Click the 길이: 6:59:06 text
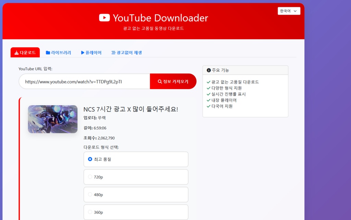Viewport: 351px width, 220px height. tap(95, 128)
